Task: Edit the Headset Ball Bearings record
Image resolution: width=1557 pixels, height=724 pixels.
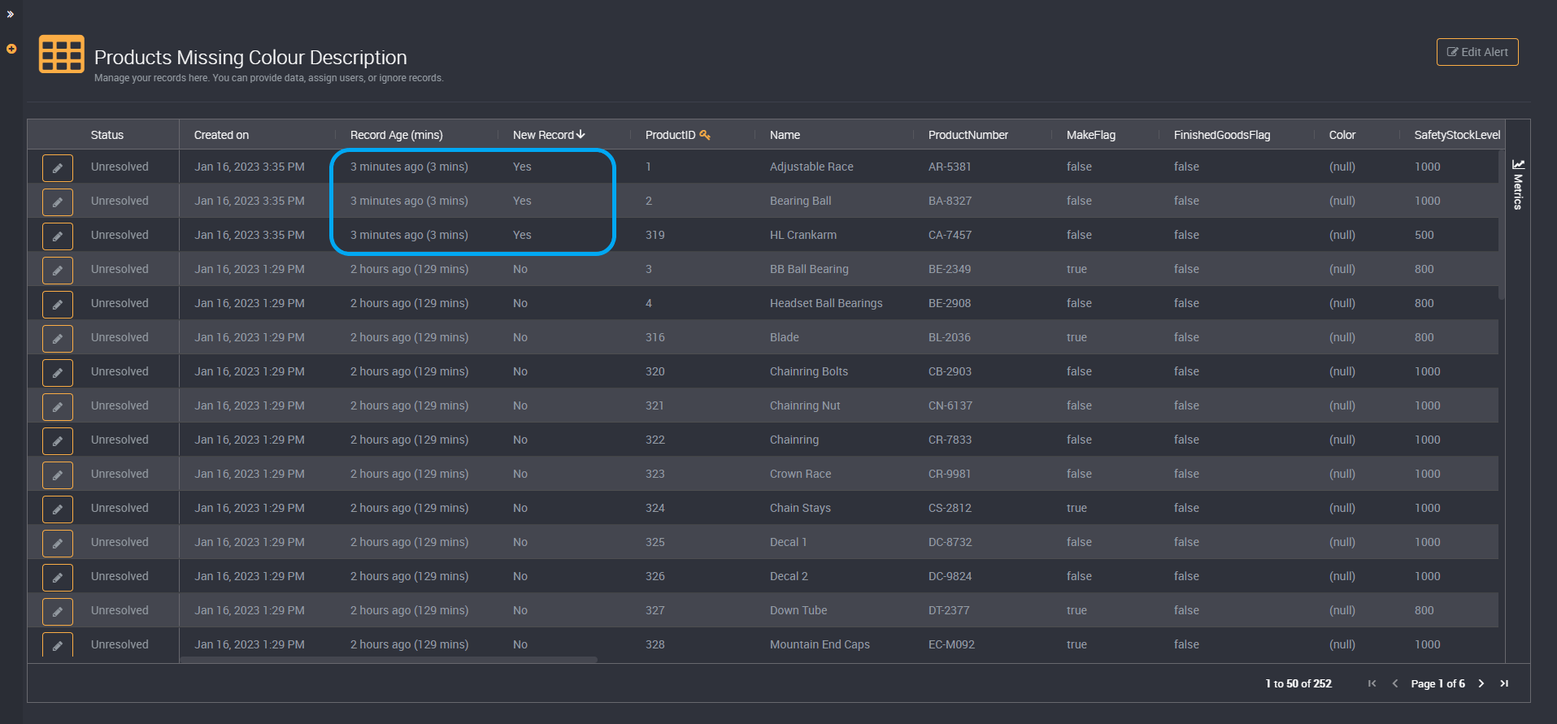Action: tap(58, 304)
